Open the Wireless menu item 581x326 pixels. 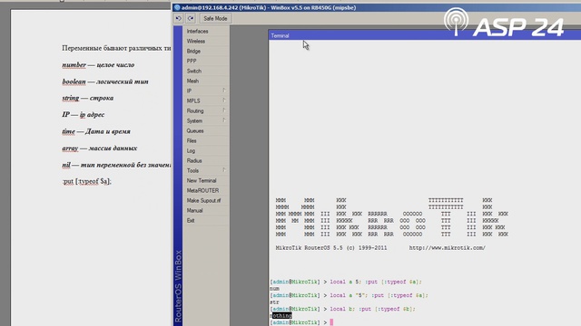coord(206,42)
